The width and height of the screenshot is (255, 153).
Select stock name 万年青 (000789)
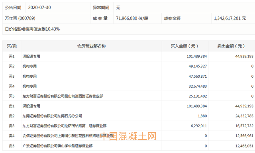tap(20, 18)
